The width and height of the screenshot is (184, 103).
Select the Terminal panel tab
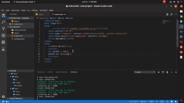click(74, 72)
